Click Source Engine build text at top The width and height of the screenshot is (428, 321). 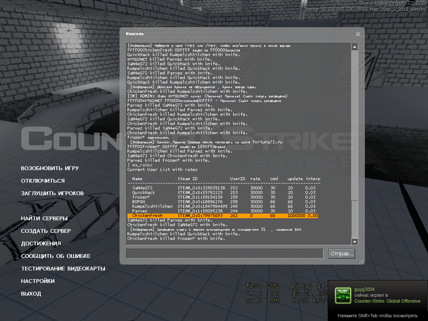[x=393, y=3]
